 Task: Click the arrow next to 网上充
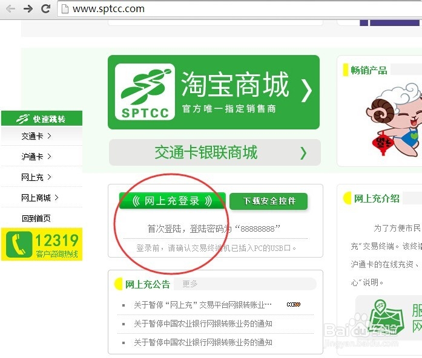tap(49, 177)
